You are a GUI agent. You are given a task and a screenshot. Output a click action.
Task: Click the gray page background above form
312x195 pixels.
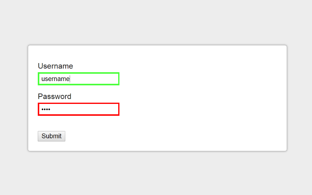(x=156, y=22)
